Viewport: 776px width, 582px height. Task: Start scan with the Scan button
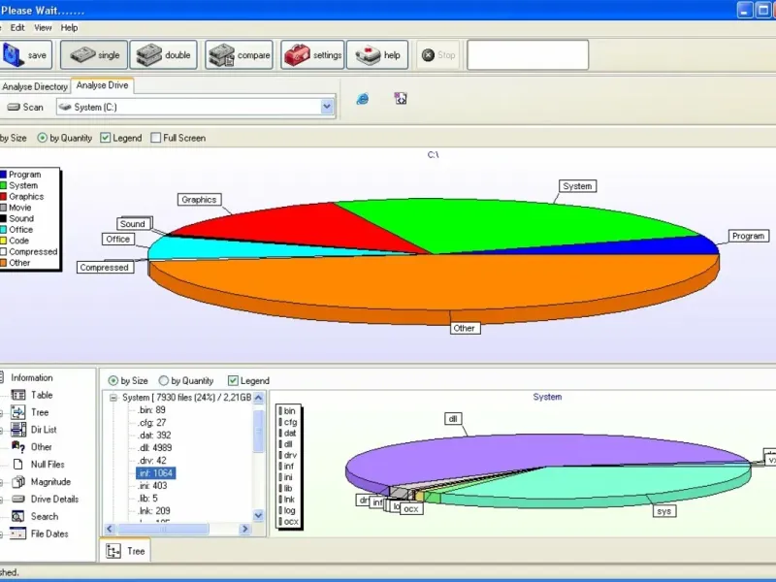click(26, 107)
